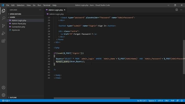This screenshot has height=104, width=185.
Task: Click Ln 39, Col 3 status entry
Action: [142, 101]
